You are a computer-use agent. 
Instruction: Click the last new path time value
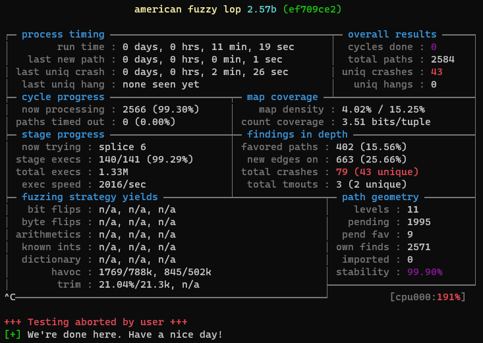(x=202, y=59)
